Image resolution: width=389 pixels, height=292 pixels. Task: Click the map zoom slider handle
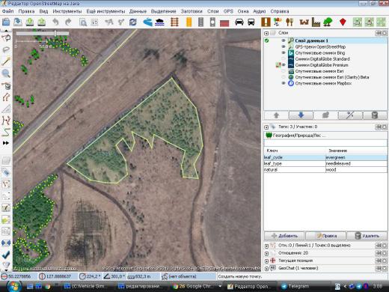click(55, 33)
